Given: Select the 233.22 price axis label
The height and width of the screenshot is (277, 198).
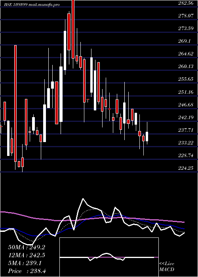Looking at the screenshot, I should [x=186, y=142].
